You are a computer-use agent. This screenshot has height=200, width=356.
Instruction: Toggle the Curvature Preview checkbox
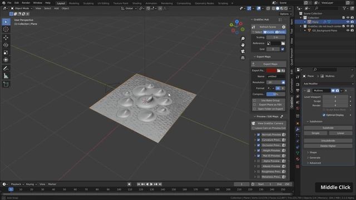[x=258, y=140]
